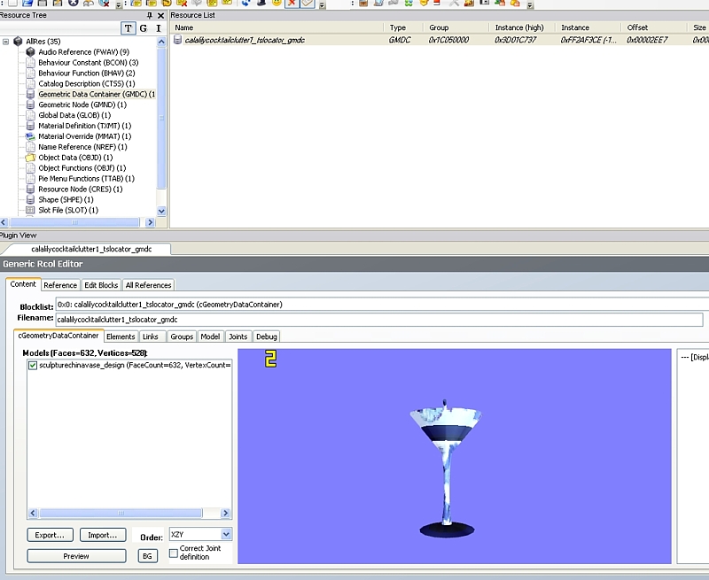This screenshot has width=709, height=580.
Task: Collapse the AllRes tree node
Action: tap(6, 42)
